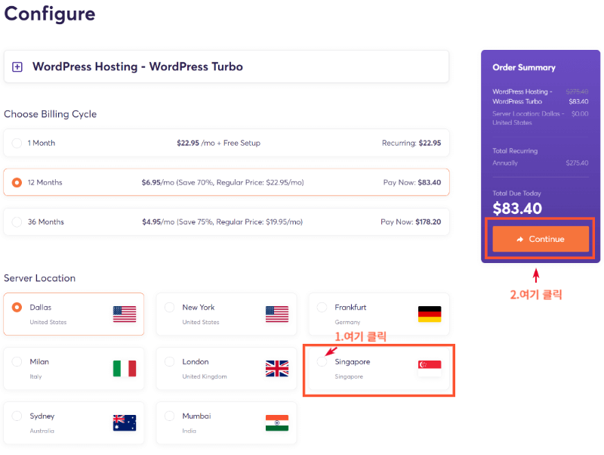Click 'Server Location: Dallas - United States' summary line

pyautogui.click(x=528, y=118)
